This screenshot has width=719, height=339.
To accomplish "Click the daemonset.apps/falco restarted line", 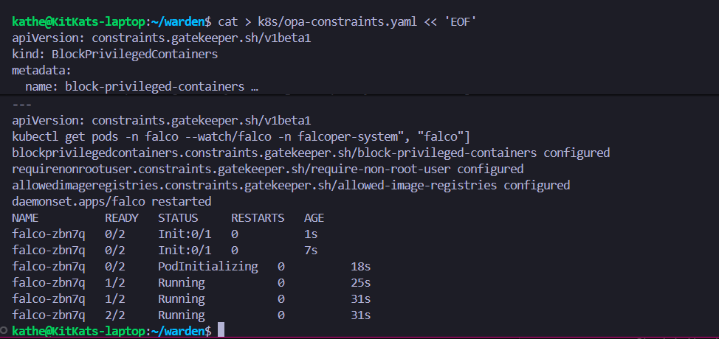I will tap(111, 202).
